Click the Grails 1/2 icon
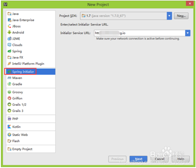196x168 pixels. tap(9, 105)
